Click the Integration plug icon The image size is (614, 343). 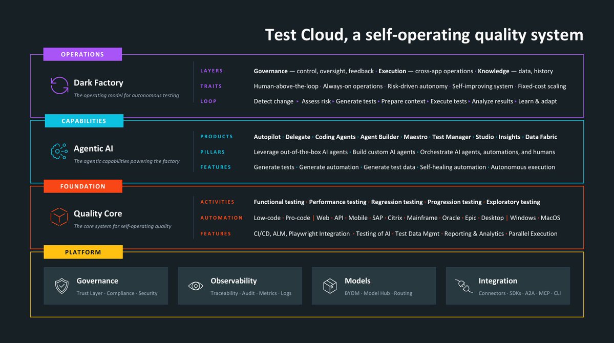pyautogui.click(x=463, y=286)
